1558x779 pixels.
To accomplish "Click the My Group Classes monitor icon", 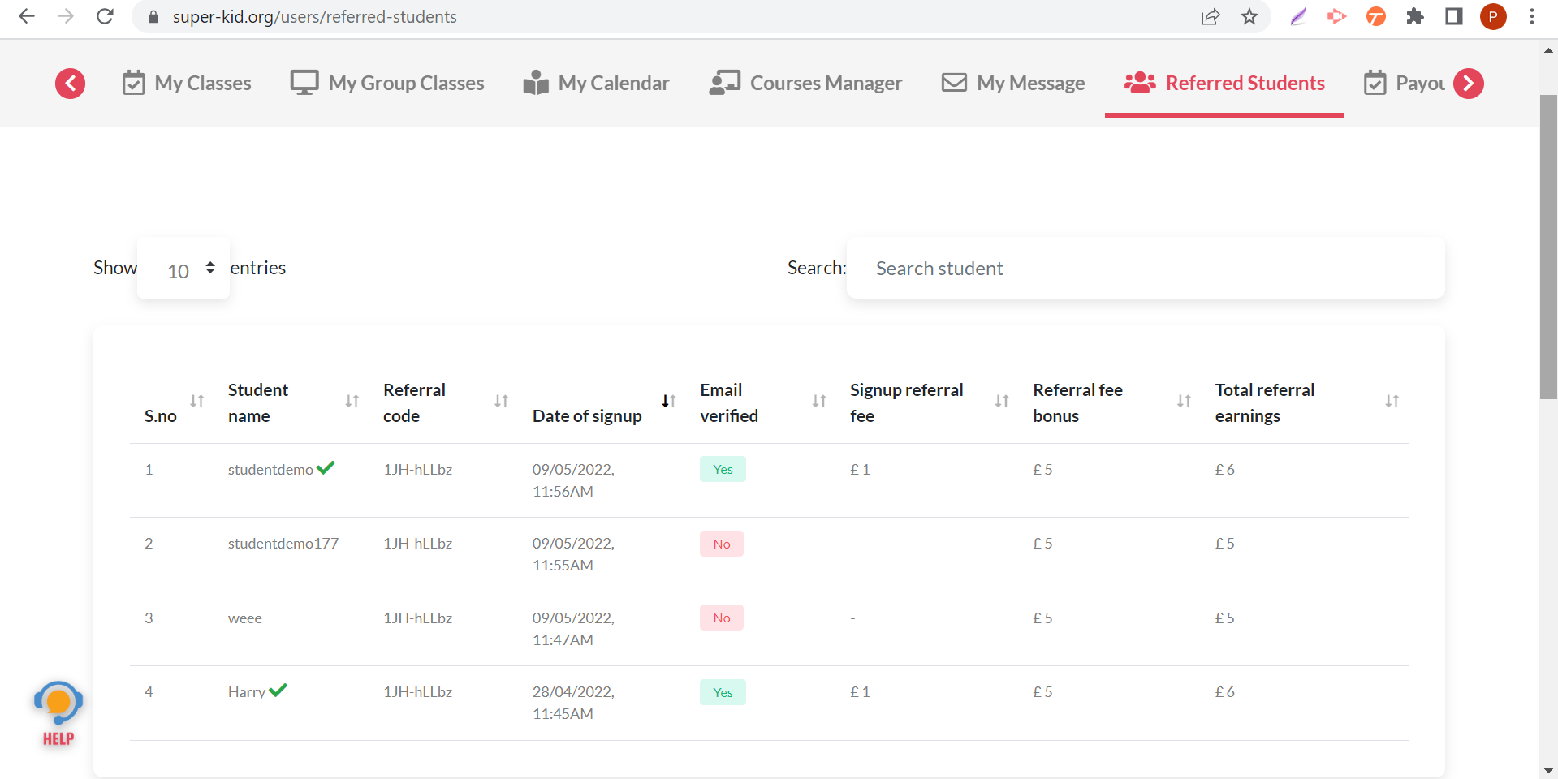I will (x=304, y=83).
